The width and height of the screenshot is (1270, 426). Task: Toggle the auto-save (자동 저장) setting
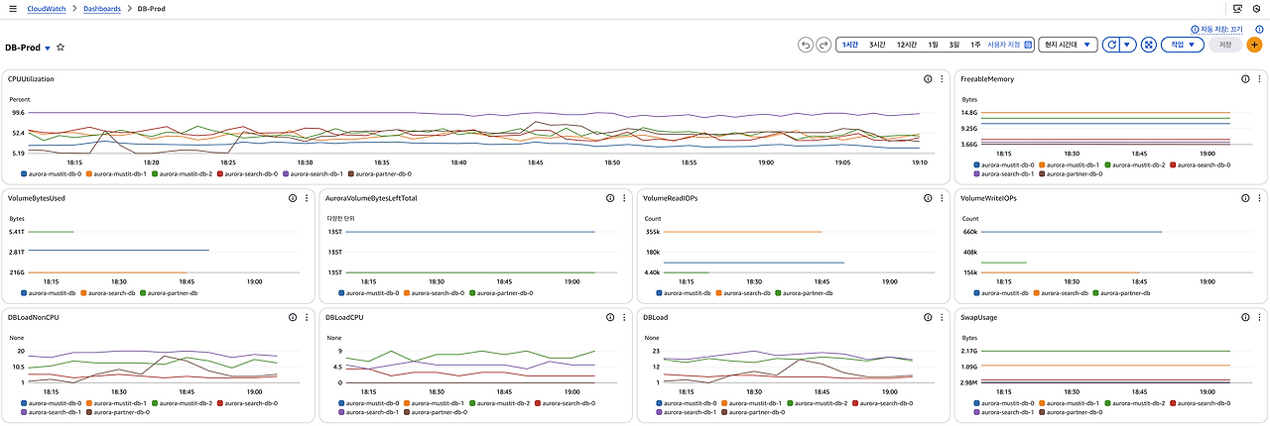pyautogui.click(x=1221, y=30)
